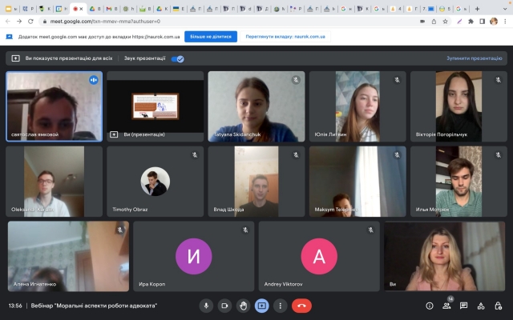Select the Ви (презентація) tile

(155, 106)
